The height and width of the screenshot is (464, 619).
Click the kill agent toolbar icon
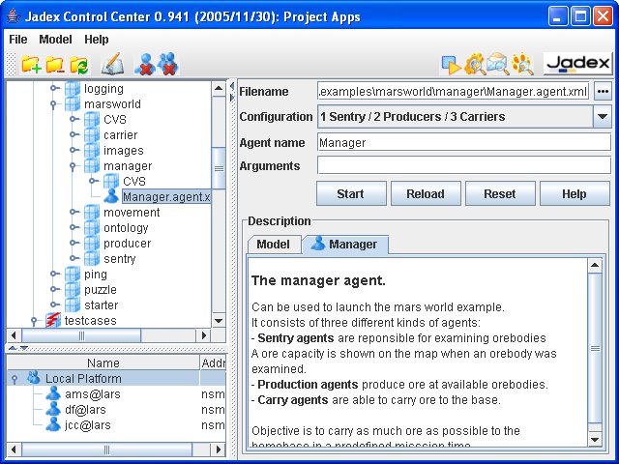click(x=144, y=65)
